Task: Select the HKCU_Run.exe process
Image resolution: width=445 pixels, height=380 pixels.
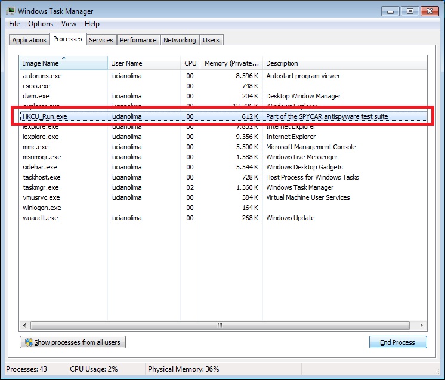Action: tap(223, 116)
